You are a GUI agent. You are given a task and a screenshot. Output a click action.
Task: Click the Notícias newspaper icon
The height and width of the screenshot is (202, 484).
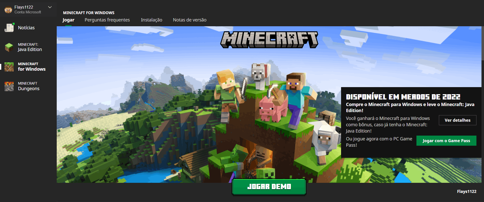(9, 28)
